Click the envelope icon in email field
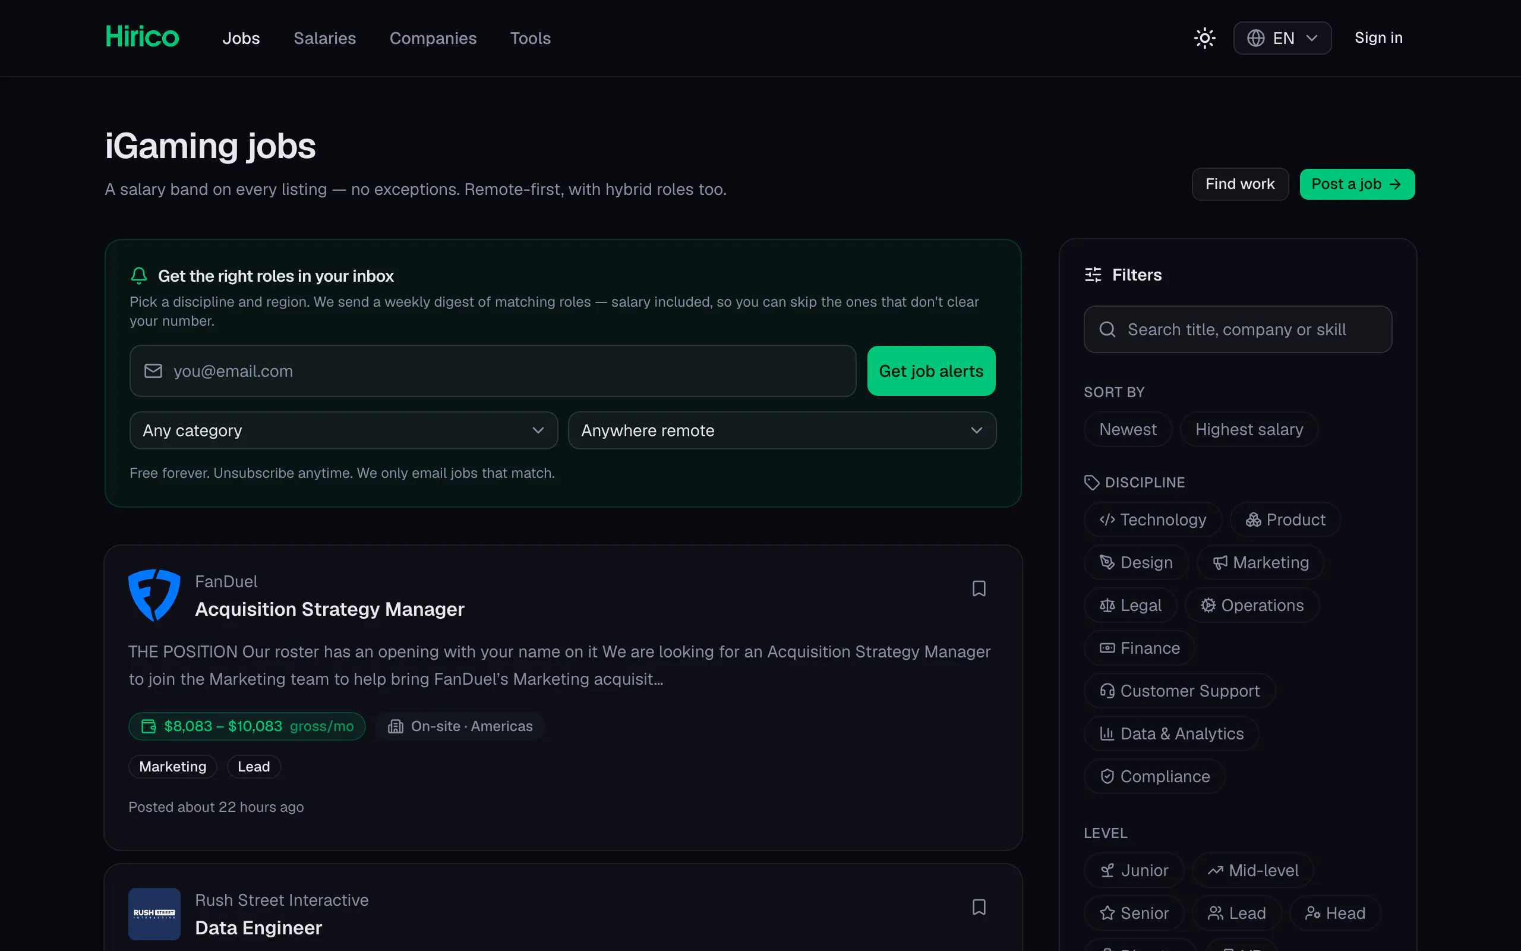Viewport: 1521px width, 951px height. coord(153,371)
